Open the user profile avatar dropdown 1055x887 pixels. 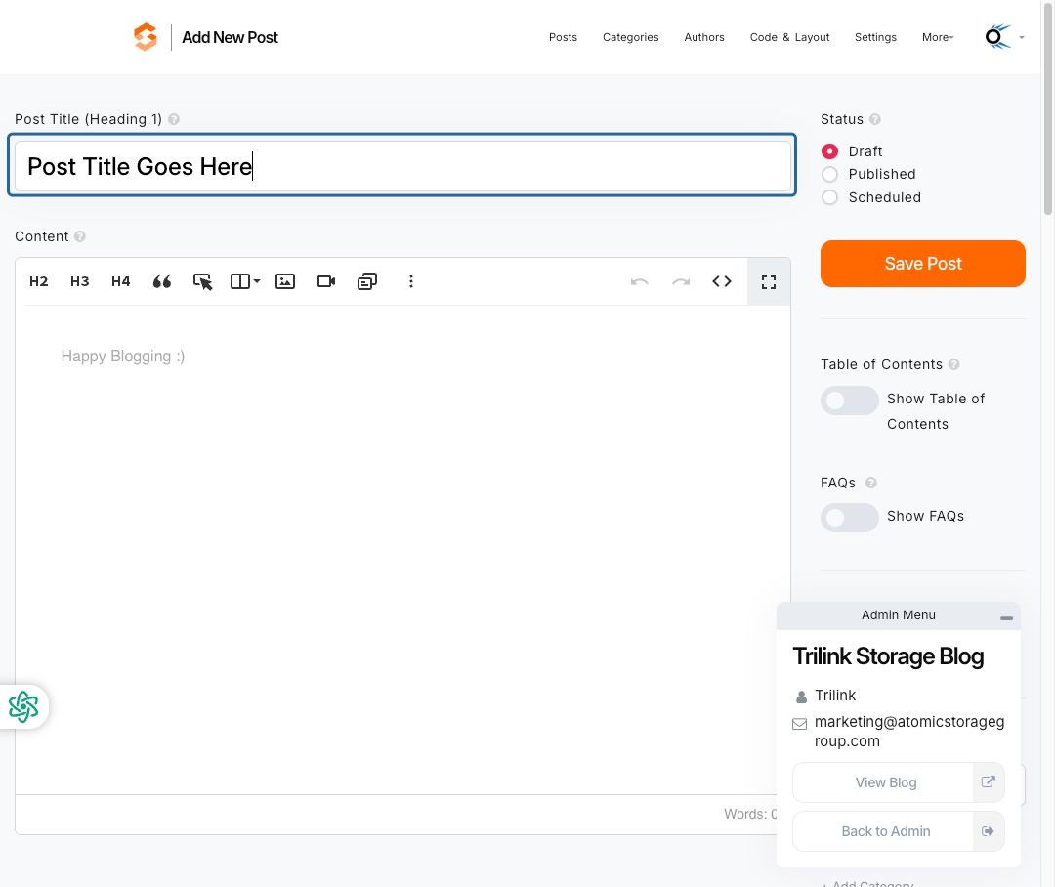click(1004, 37)
